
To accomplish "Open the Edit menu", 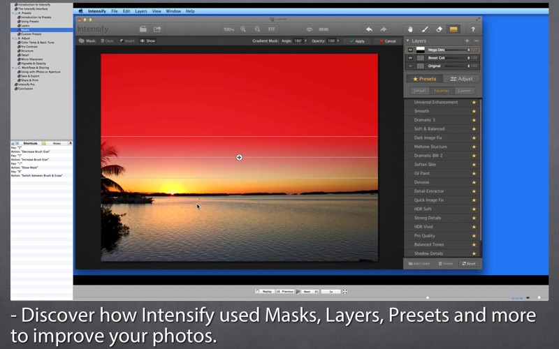I will coord(126,11).
